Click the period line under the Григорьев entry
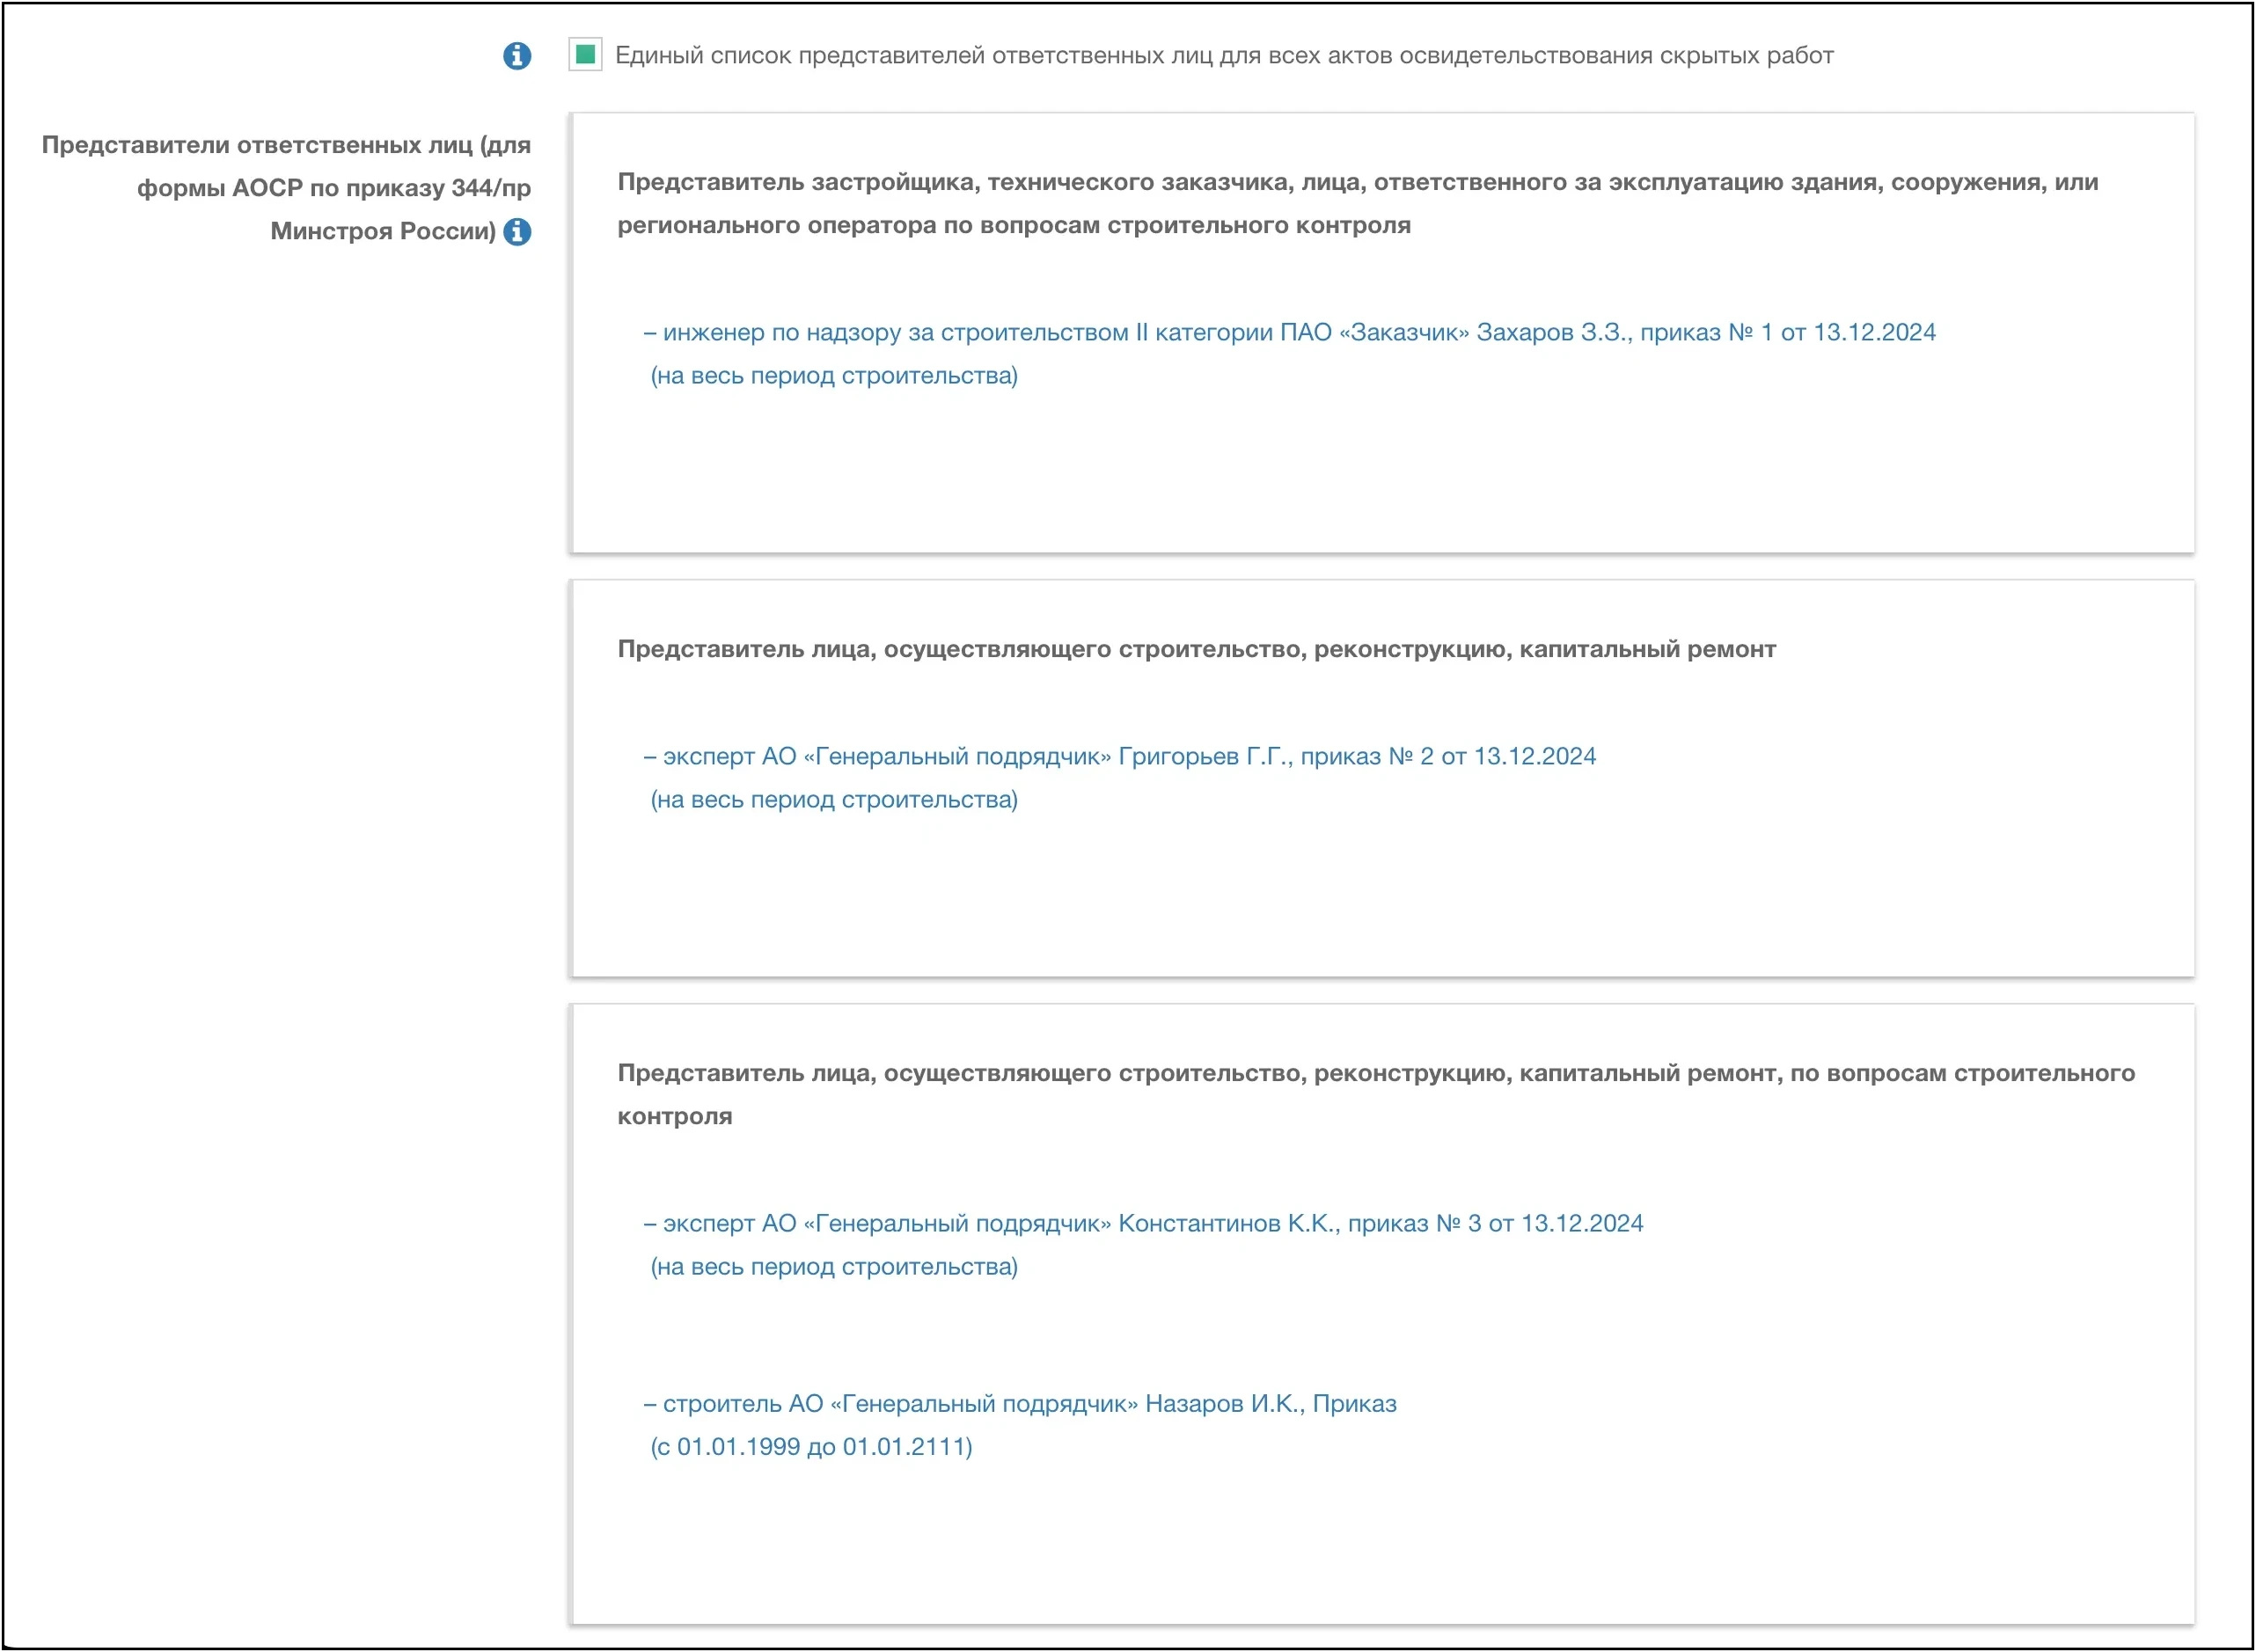The image size is (2256, 1652). (x=834, y=800)
